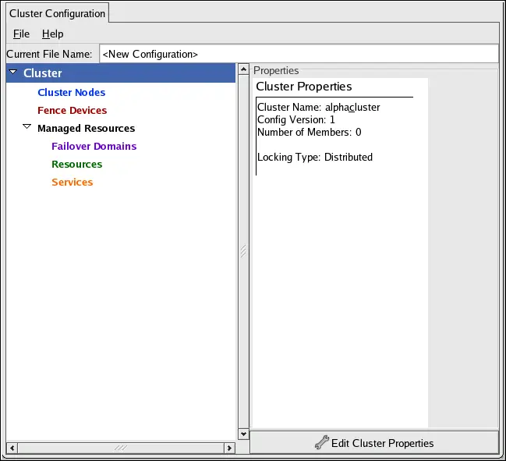Collapse the Cluster tree node triangle
Viewport: 506px width, 461px height.
pos(13,73)
